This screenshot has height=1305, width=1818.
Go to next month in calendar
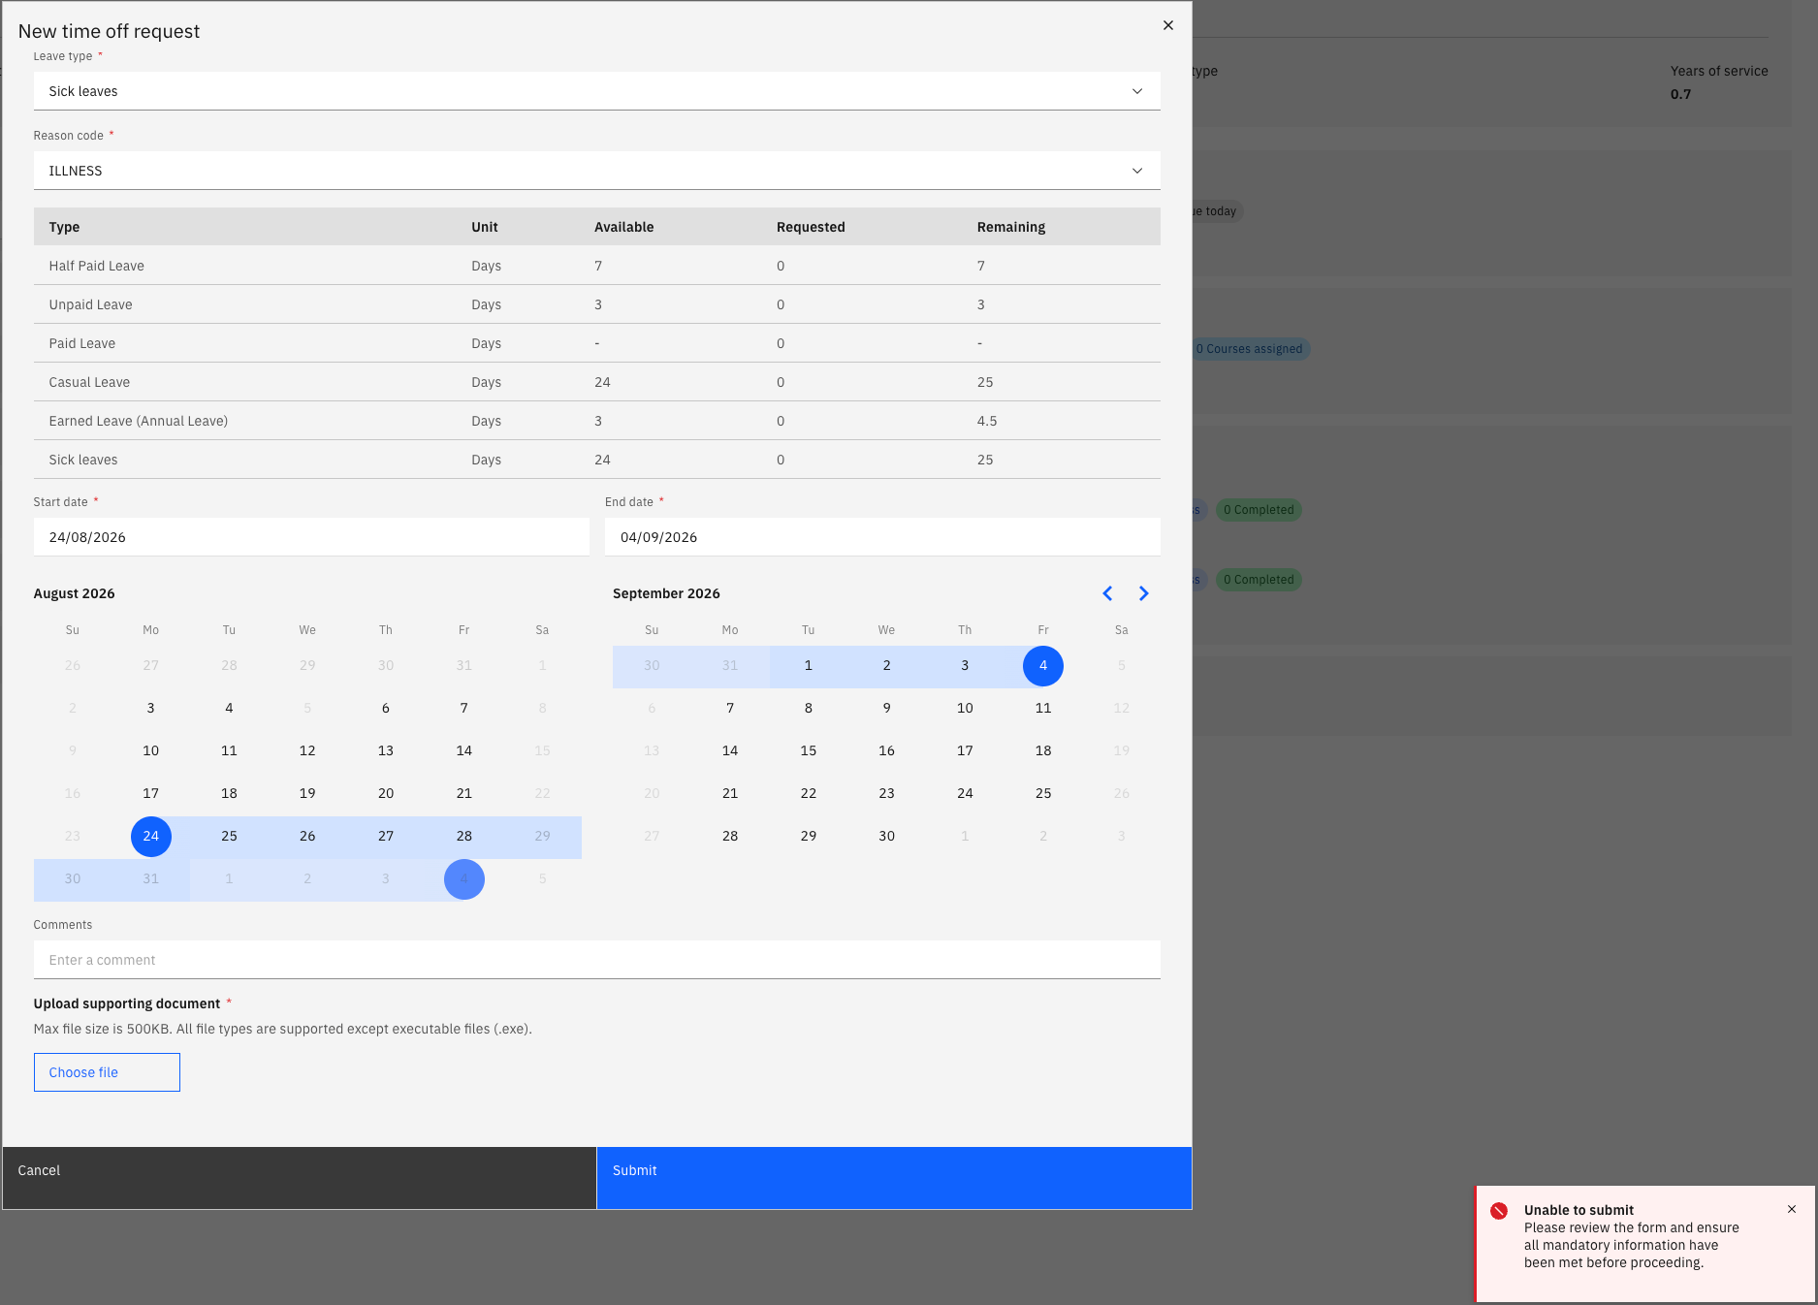(1144, 593)
